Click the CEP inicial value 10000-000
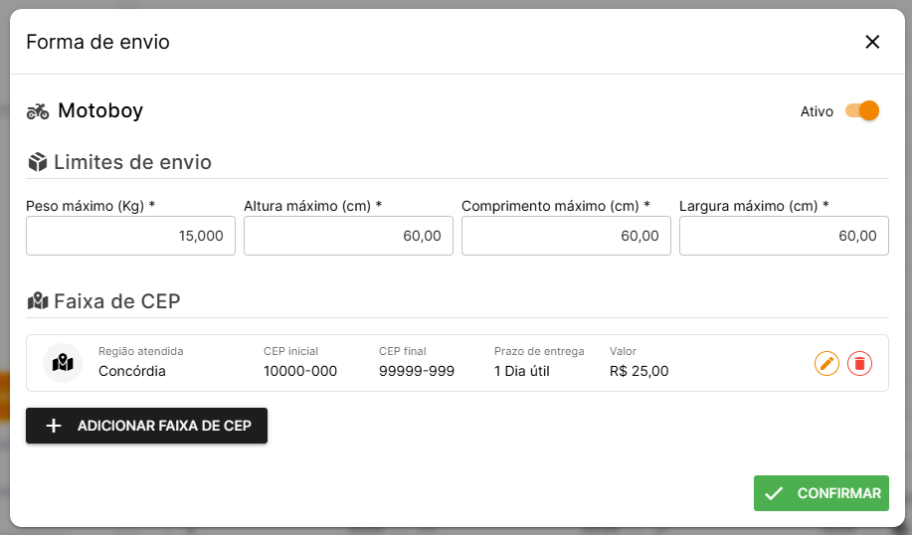The width and height of the screenshot is (912, 535). [300, 371]
